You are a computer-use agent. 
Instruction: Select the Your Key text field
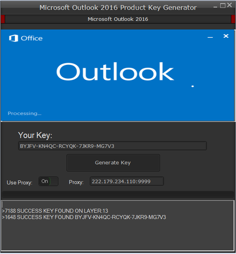click(x=112, y=146)
